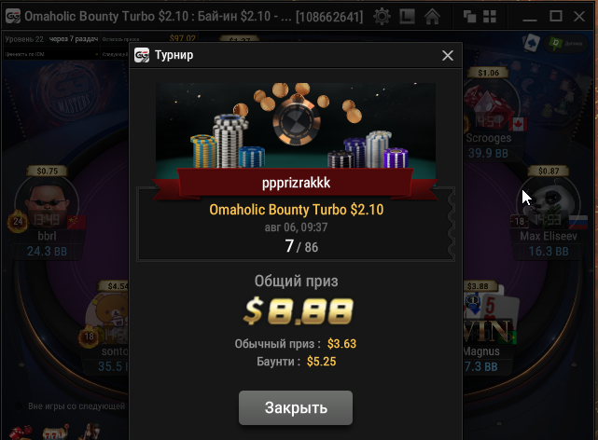Close the 'Турнир' dialog with X
598x440 pixels.
[448, 56]
